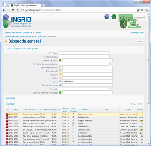Click the Urgencia bell icon

point(60,74)
